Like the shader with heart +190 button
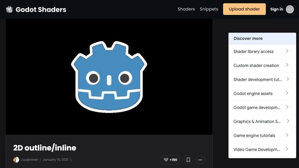This screenshot has height=168, width=299. coord(170,160)
